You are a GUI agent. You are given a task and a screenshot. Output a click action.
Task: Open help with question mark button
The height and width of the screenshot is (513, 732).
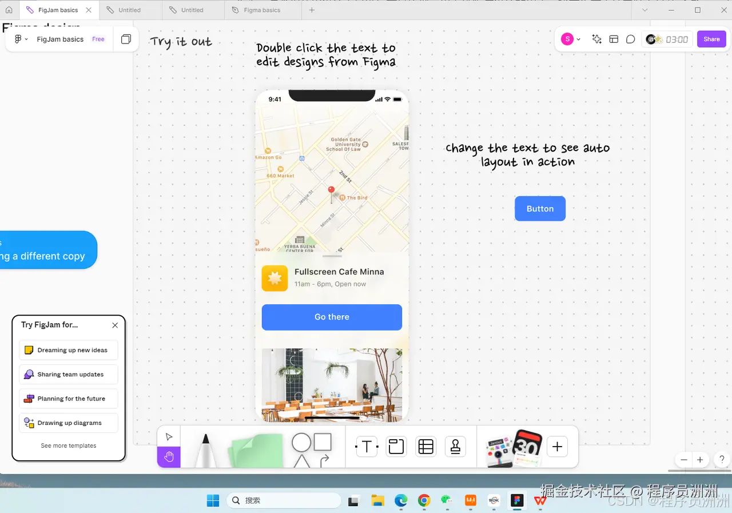pos(722,459)
